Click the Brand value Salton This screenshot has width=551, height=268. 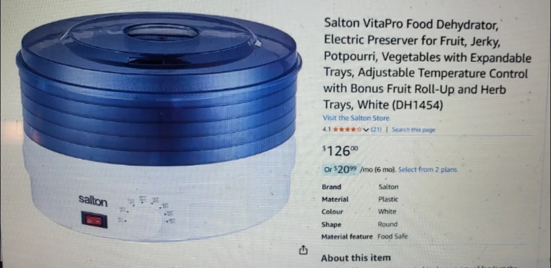pyautogui.click(x=388, y=187)
